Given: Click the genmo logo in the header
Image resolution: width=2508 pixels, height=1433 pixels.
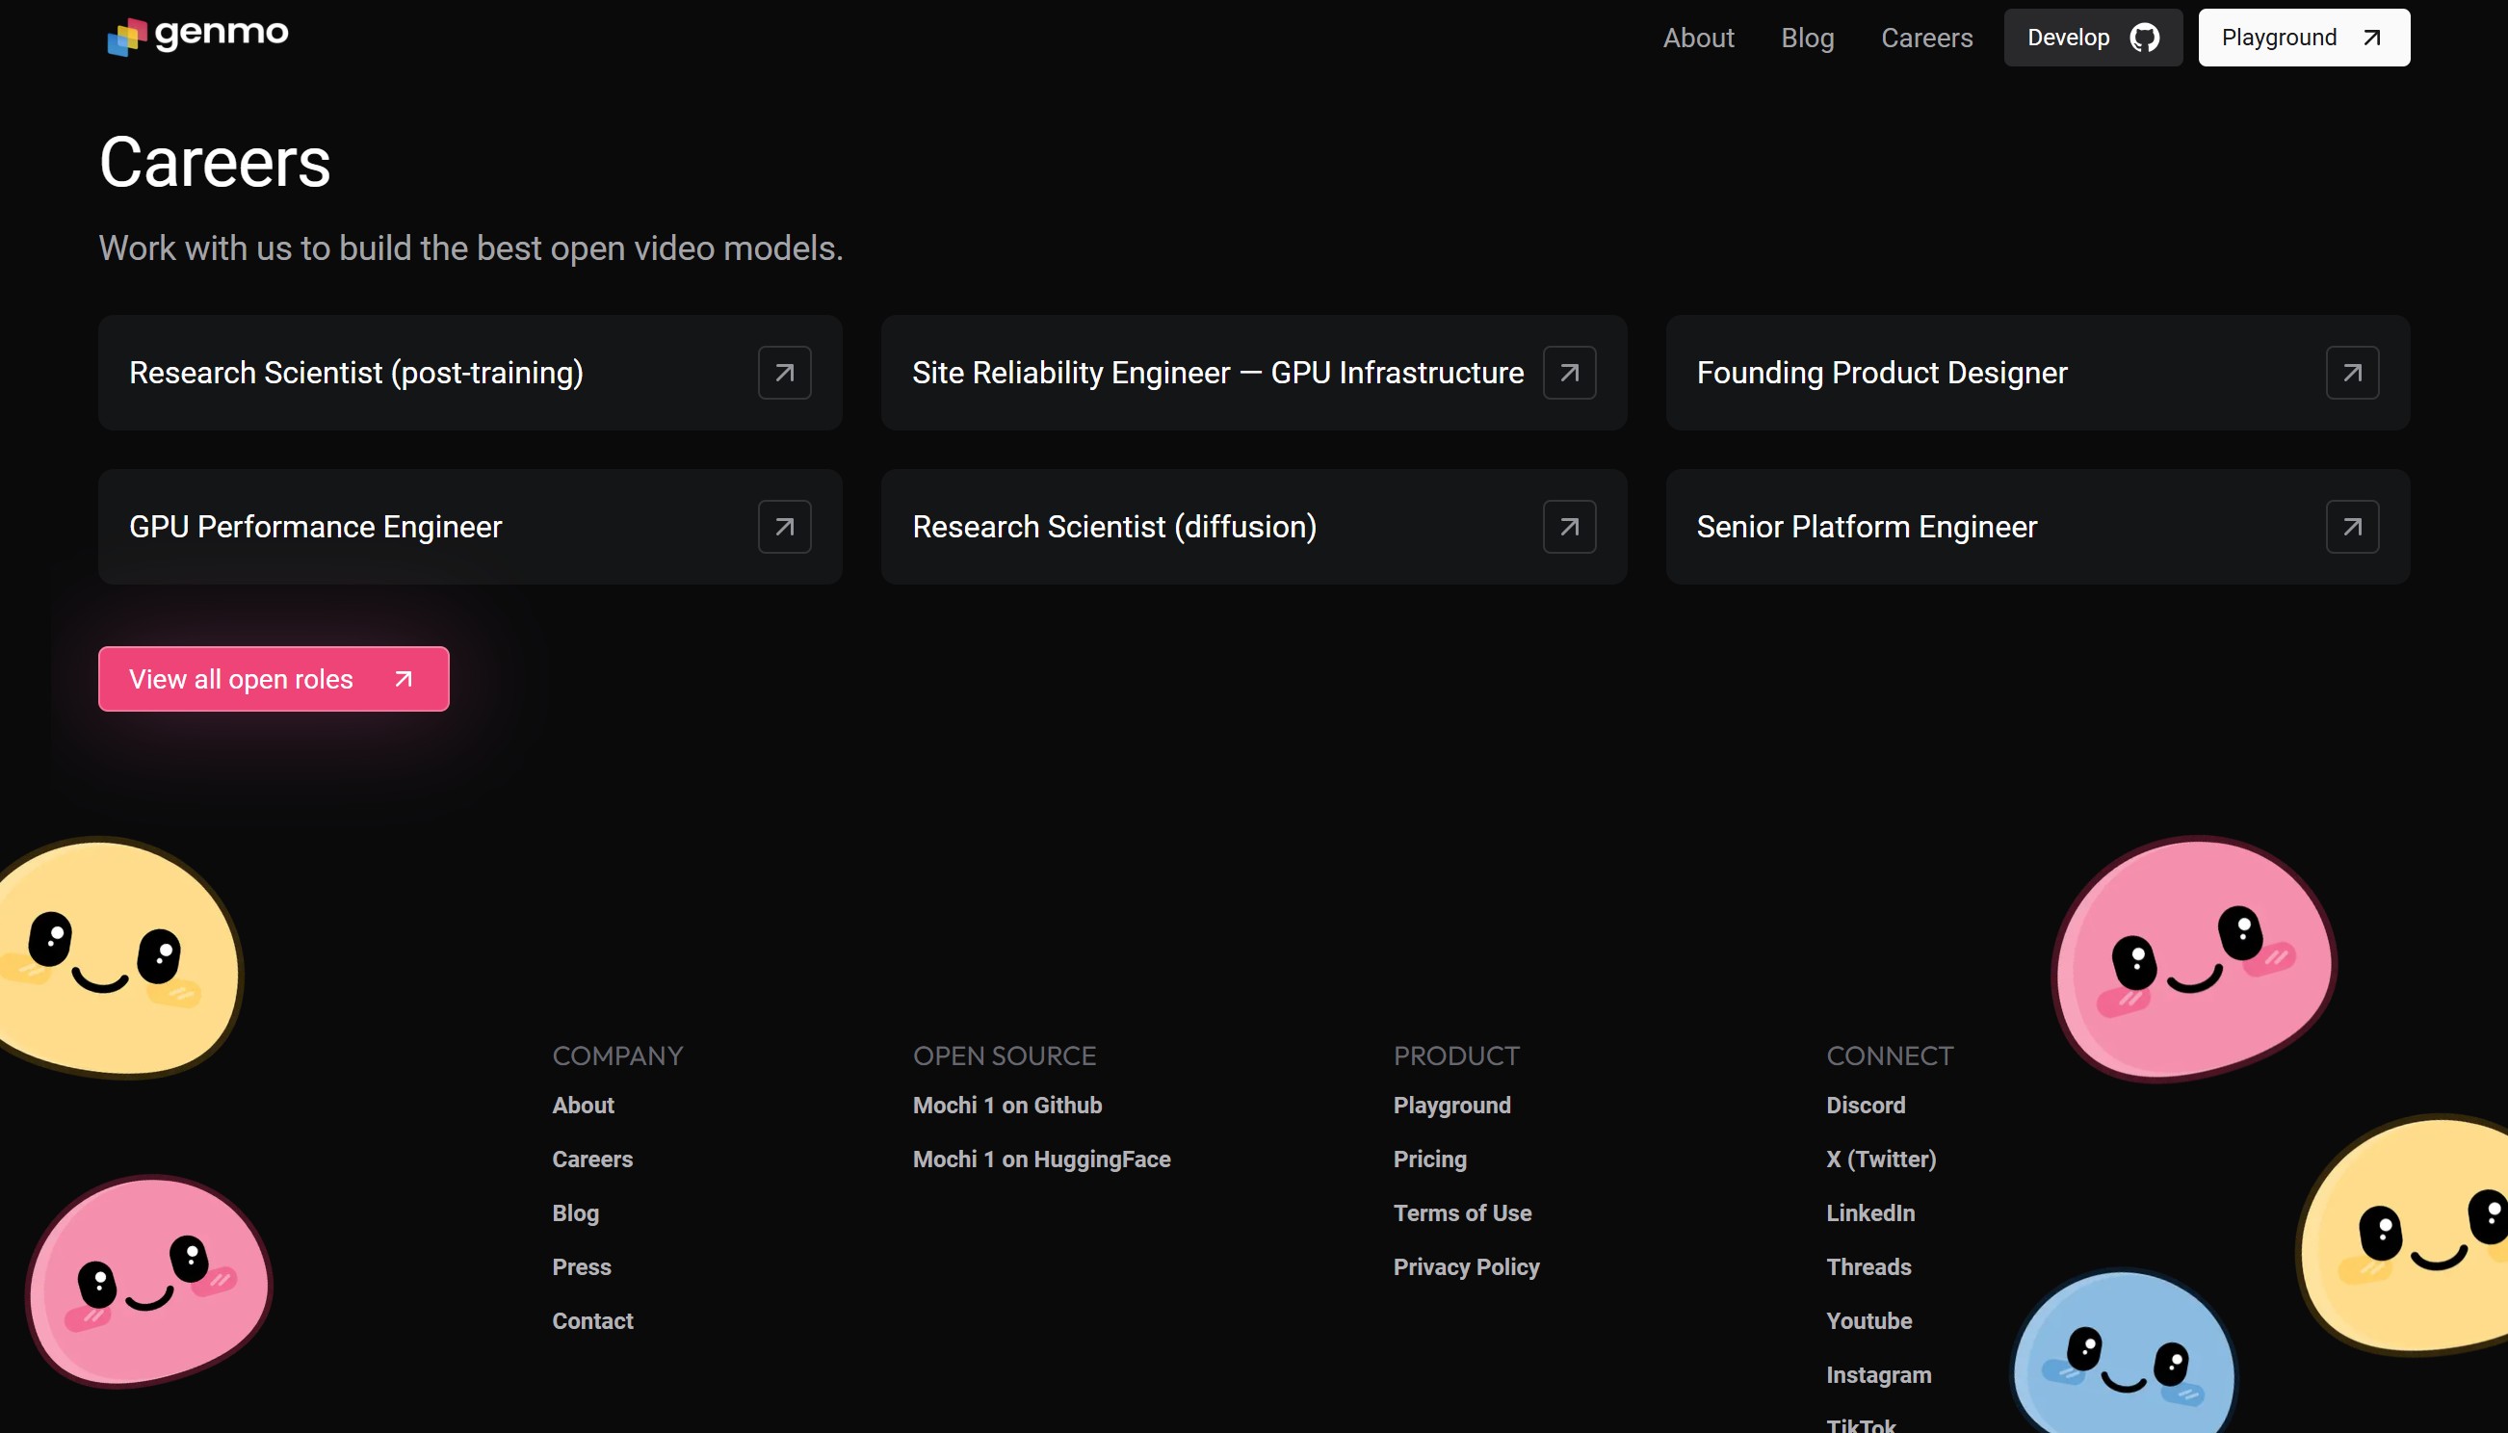Looking at the screenshot, I should click(x=197, y=36).
